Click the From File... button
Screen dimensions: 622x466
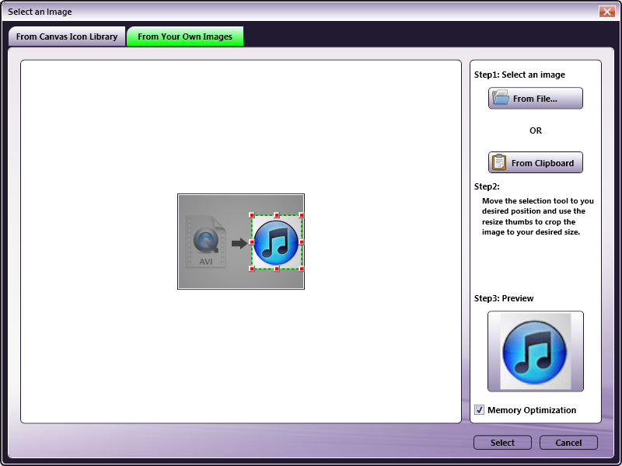(x=535, y=99)
